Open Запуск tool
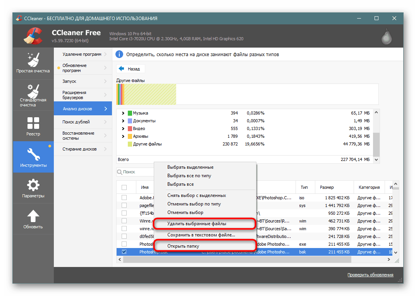This screenshot has width=416, height=296. pos(83,81)
